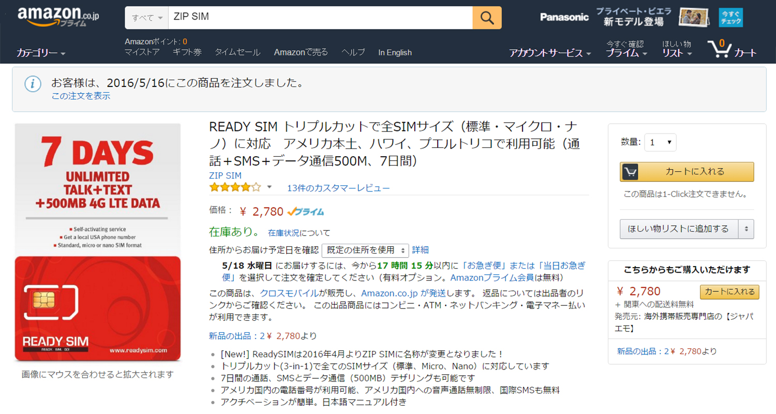Click the 今すぐチェック ad badge
The width and height of the screenshot is (776, 414).
[x=730, y=17]
